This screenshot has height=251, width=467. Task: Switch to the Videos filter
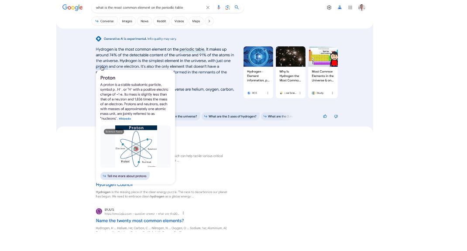click(179, 21)
